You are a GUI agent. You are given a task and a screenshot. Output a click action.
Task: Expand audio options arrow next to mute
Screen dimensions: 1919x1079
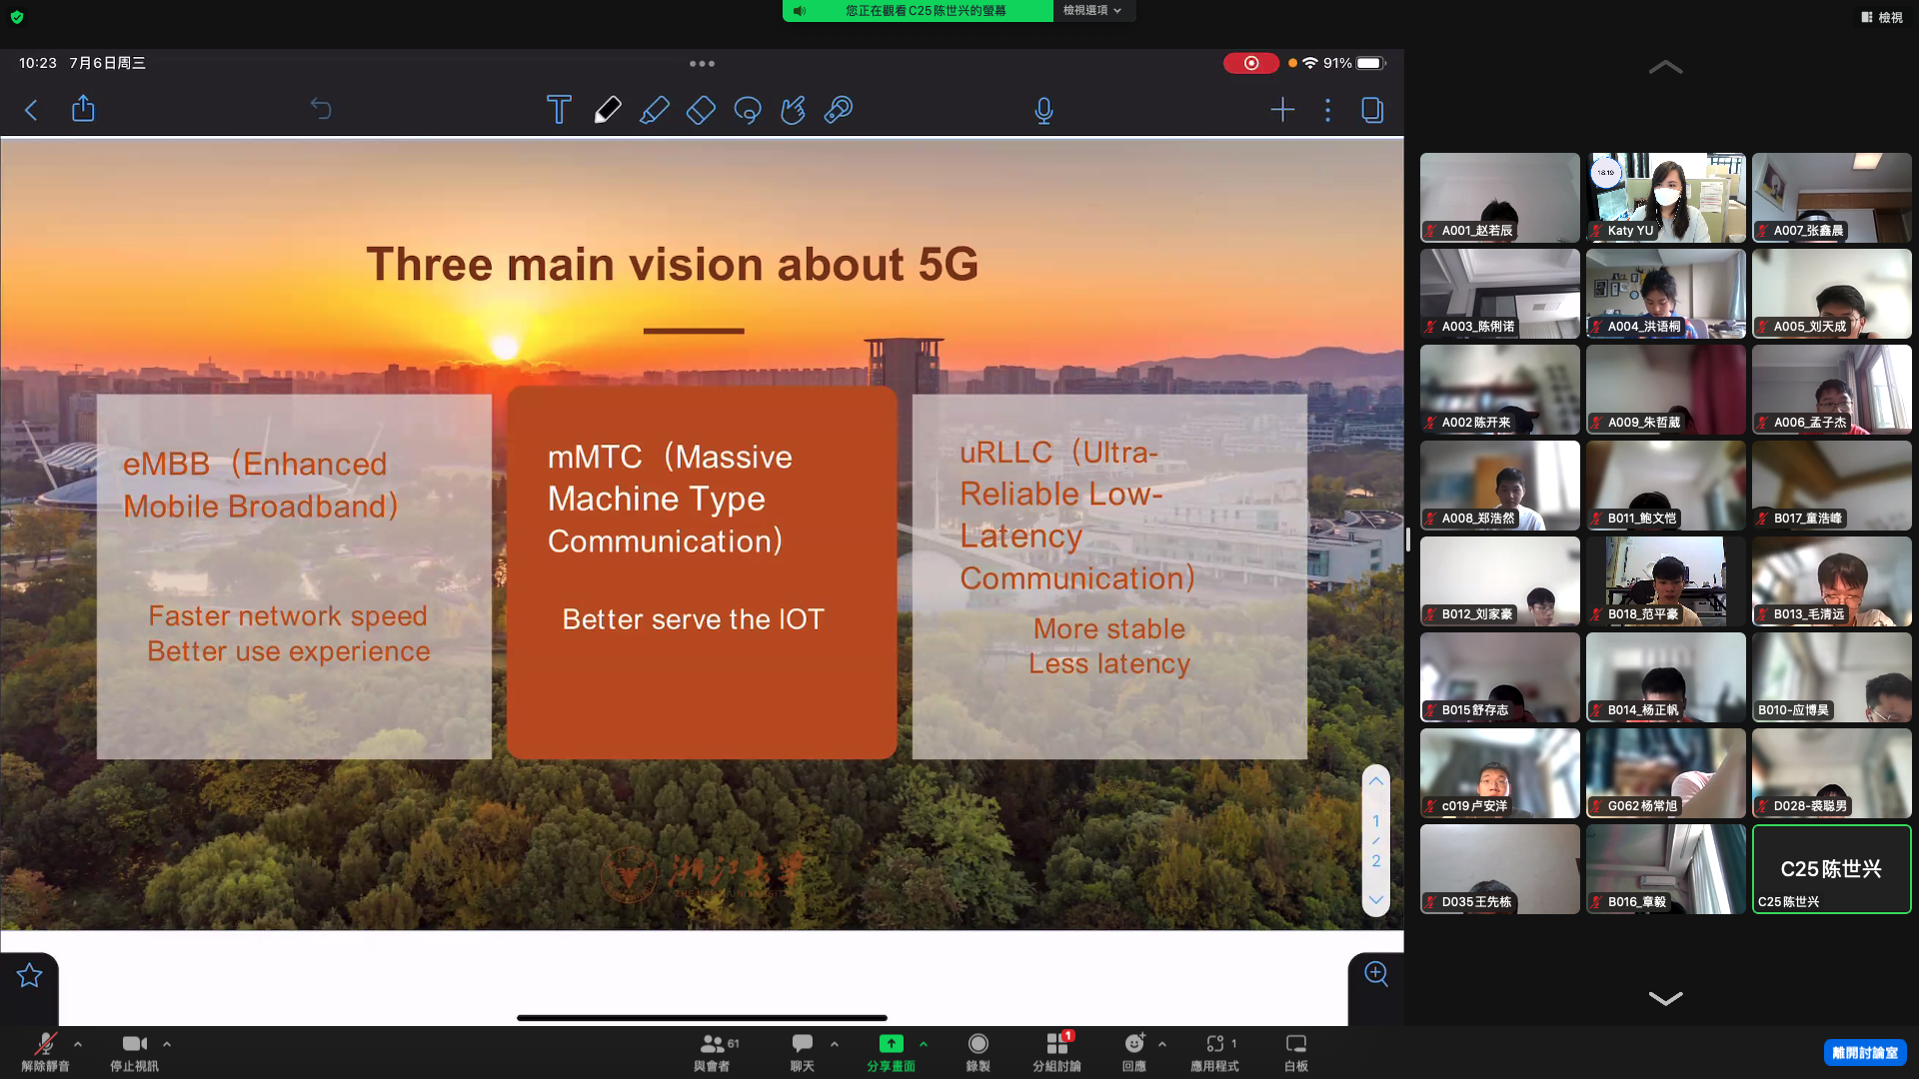pyautogui.click(x=78, y=1044)
